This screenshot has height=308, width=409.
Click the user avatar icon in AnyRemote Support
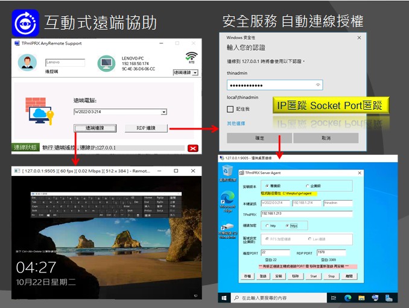click(x=27, y=62)
